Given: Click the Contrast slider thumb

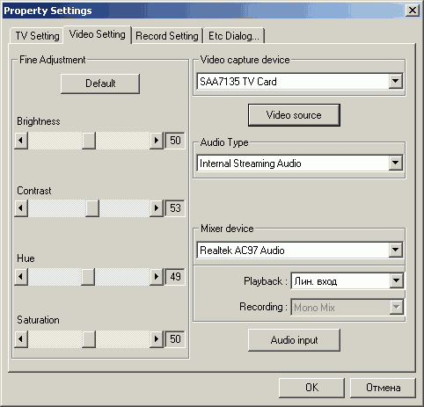Looking at the screenshot, I should pos(92,208).
